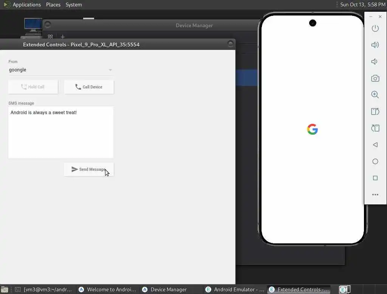The height and width of the screenshot is (294, 387).
Task: Tap the emulator Back triangle button
Action: 375,145
